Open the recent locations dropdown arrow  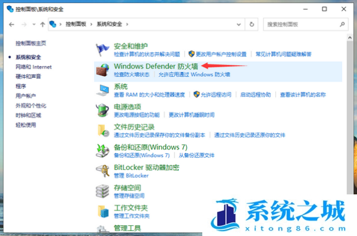click(34, 24)
